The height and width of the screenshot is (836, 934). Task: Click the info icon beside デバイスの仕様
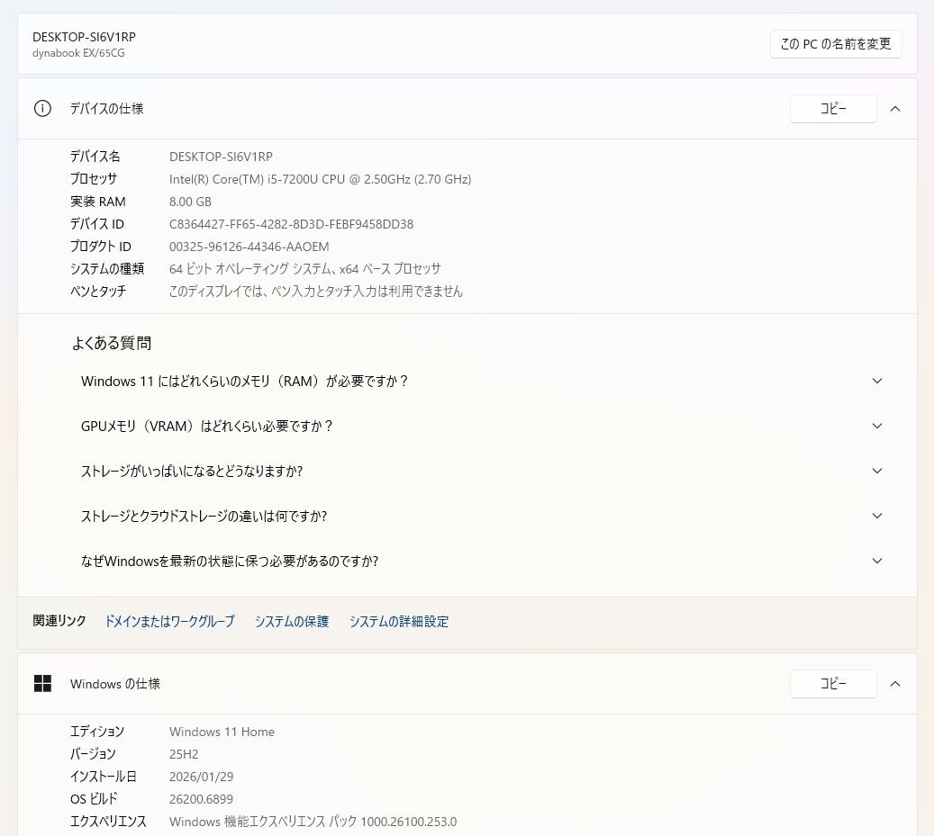42,108
